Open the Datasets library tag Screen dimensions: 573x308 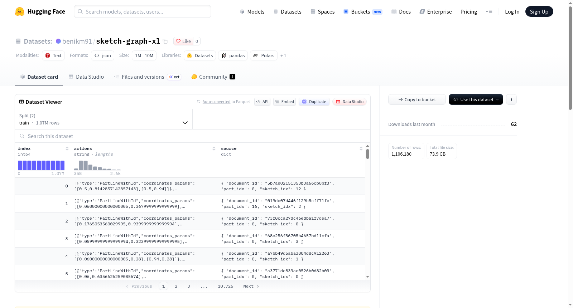click(x=200, y=55)
